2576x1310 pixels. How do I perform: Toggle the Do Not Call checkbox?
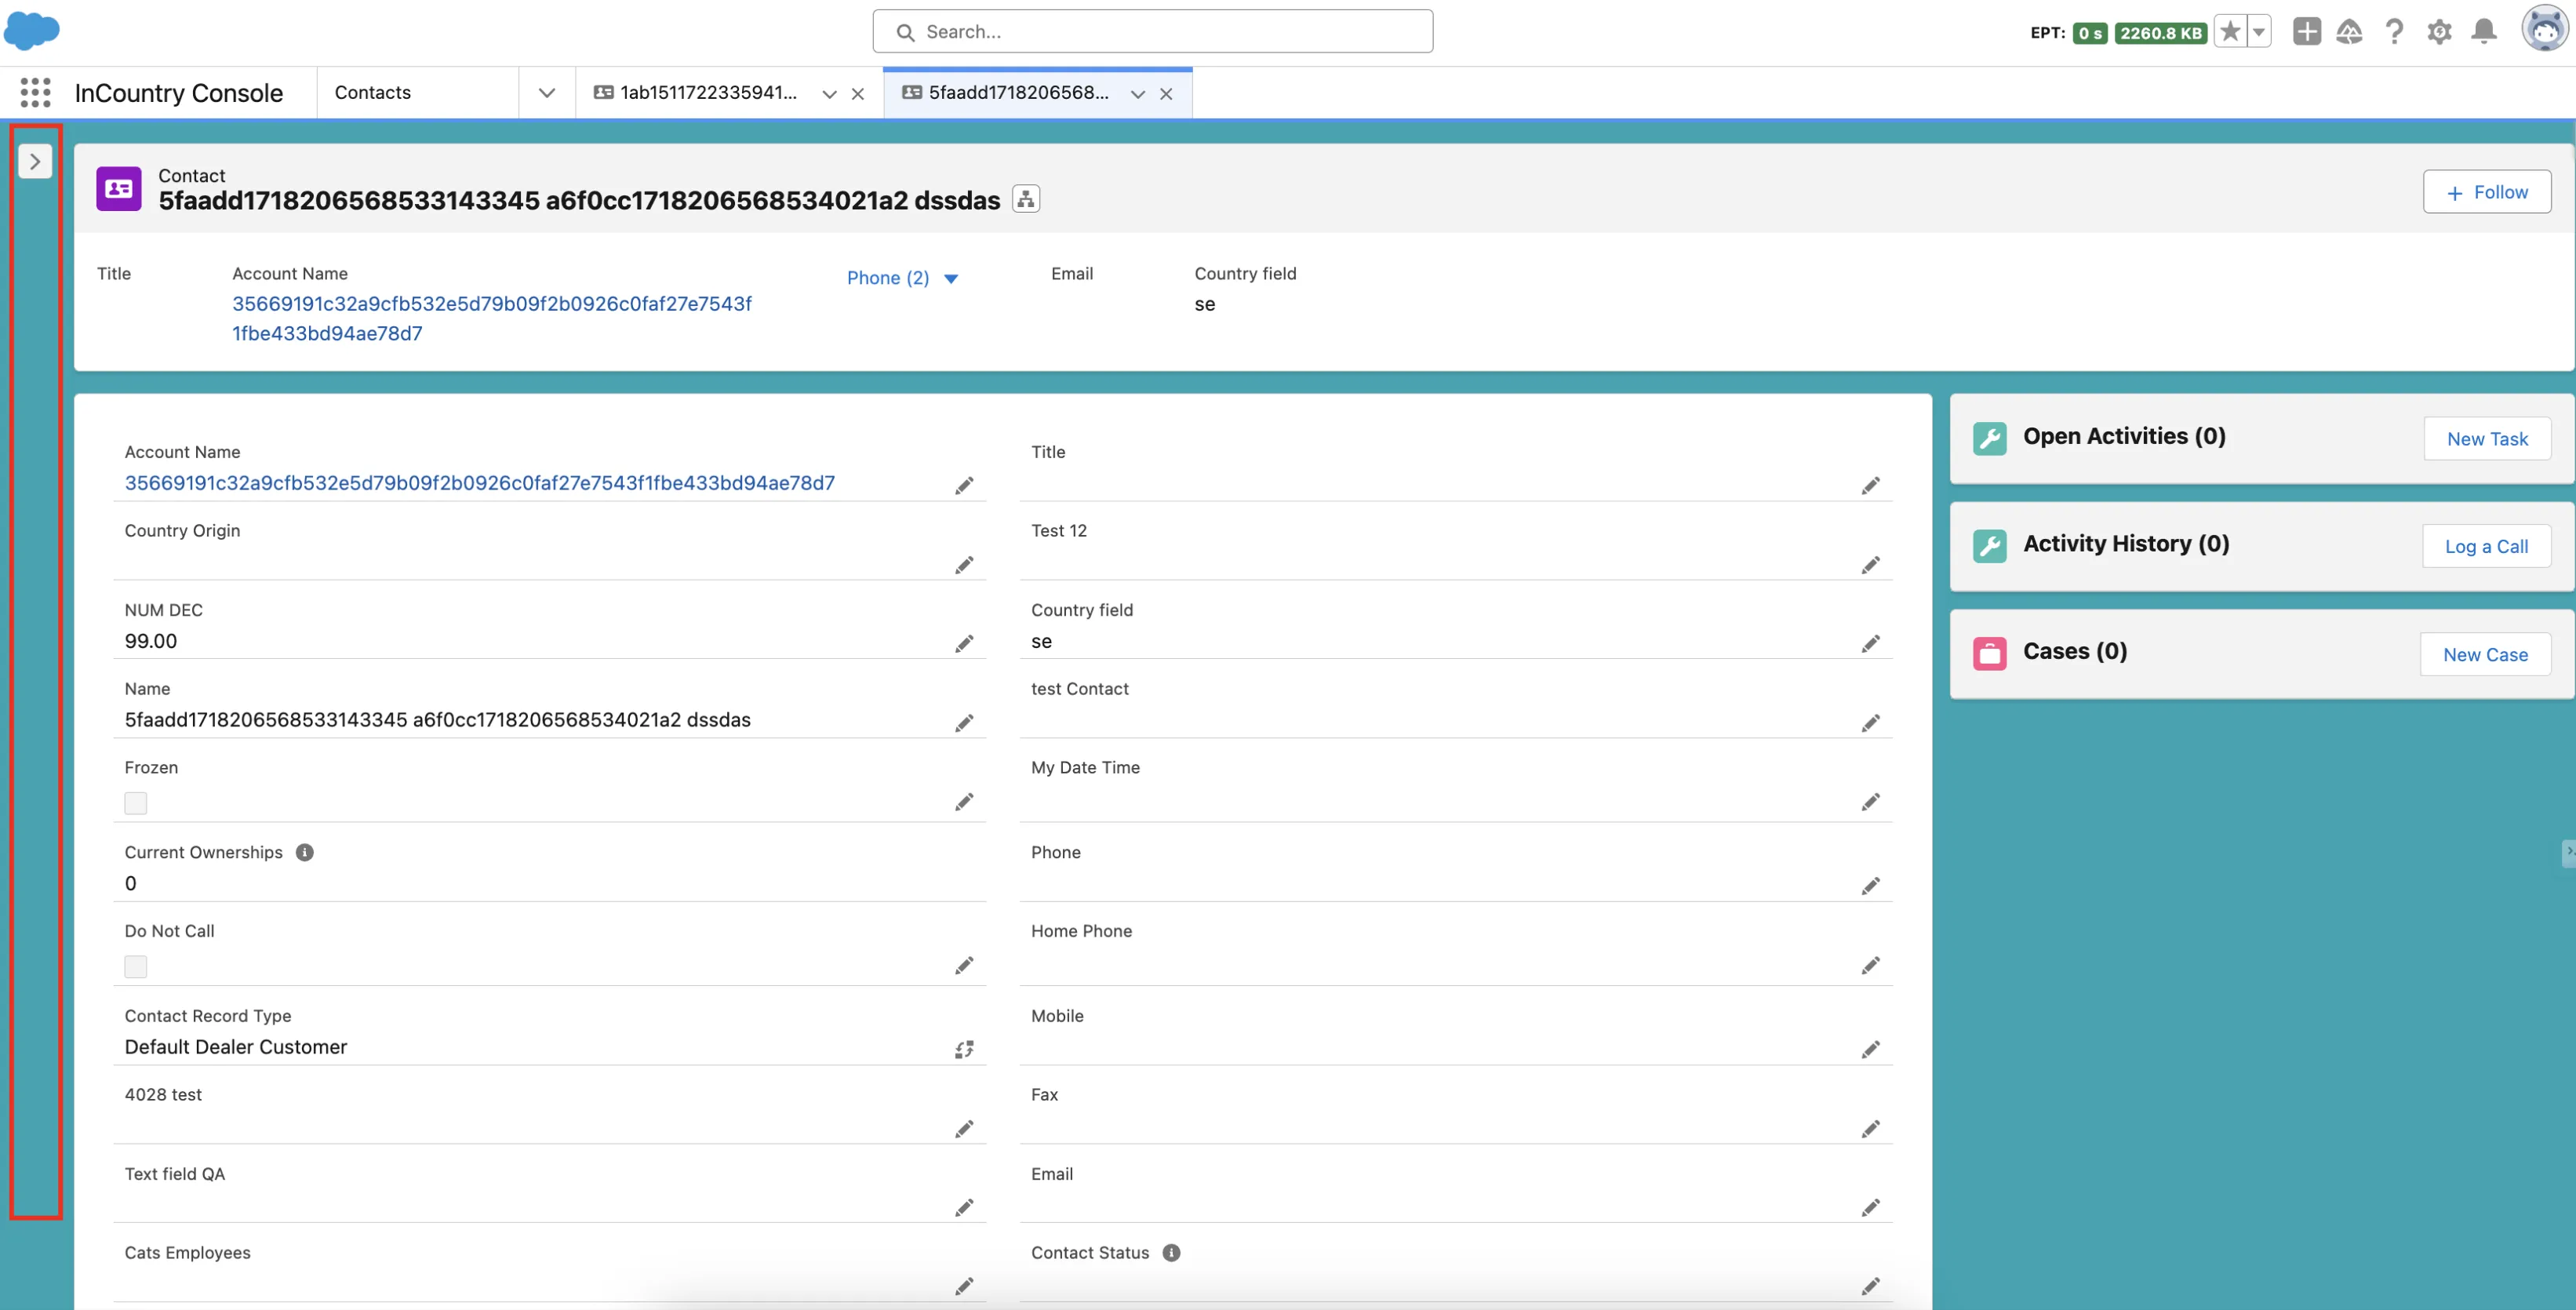pyautogui.click(x=136, y=966)
